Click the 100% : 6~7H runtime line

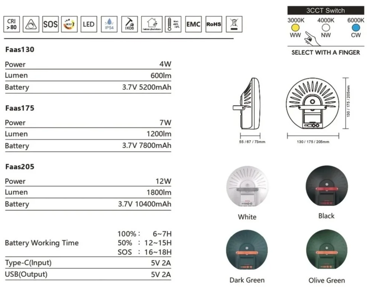tap(145, 234)
